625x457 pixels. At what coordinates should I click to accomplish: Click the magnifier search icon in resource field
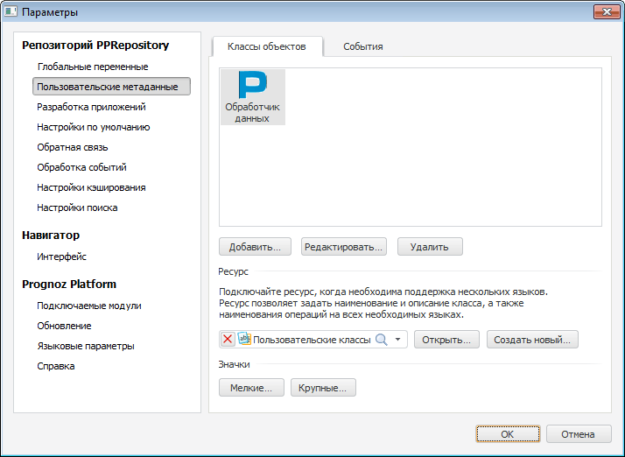pyautogui.click(x=381, y=340)
